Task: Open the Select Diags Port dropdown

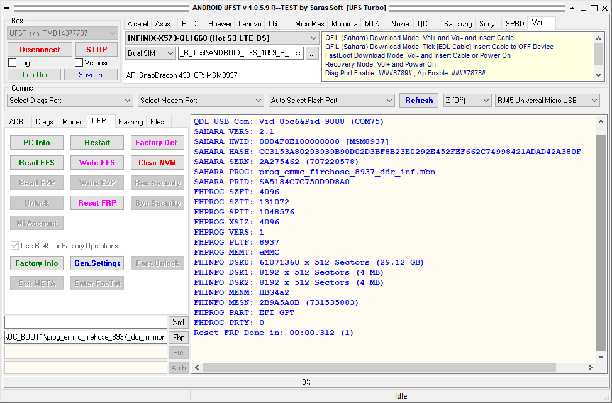Action: (x=70, y=101)
